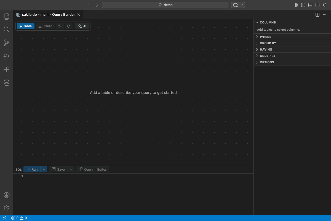The image size is (331, 221).
Task: Open the Search view
Action: pos(6,30)
